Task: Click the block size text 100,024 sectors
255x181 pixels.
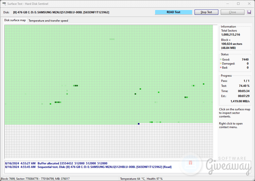Action: 231,44
